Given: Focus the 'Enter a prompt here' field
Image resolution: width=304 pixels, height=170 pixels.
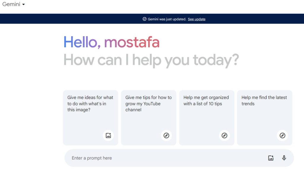Looking at the screenshot, I should (163, 158).
